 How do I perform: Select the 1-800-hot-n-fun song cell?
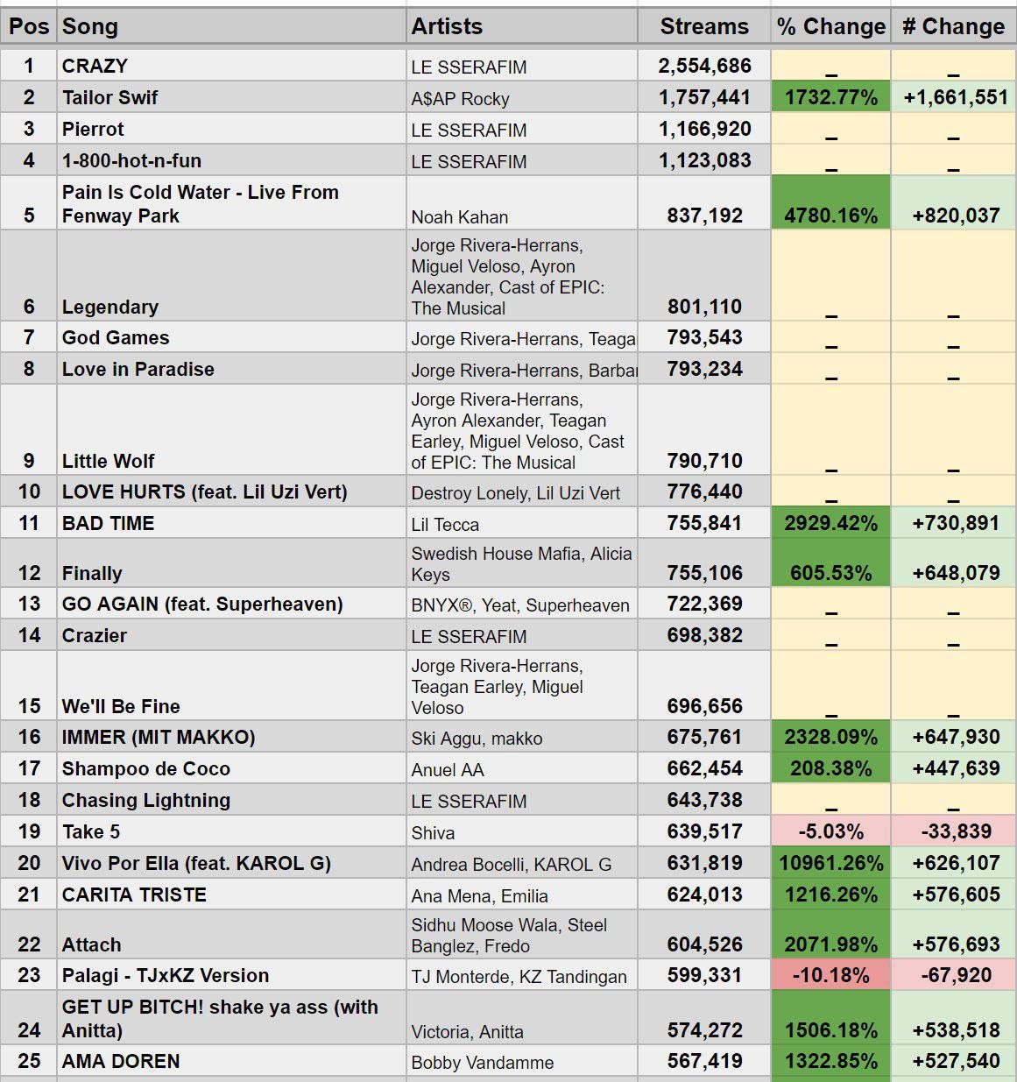click(x=231, y=160)
